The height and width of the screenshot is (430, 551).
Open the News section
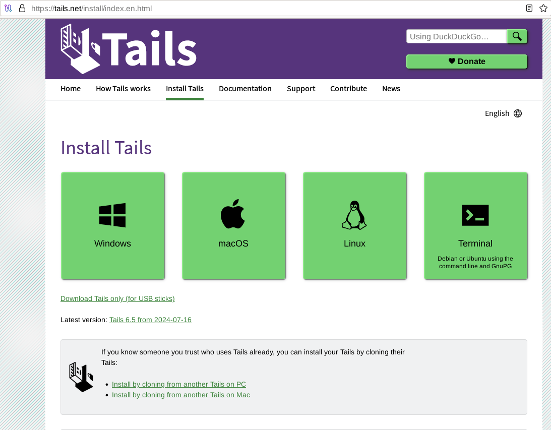(x=391, y=89)
